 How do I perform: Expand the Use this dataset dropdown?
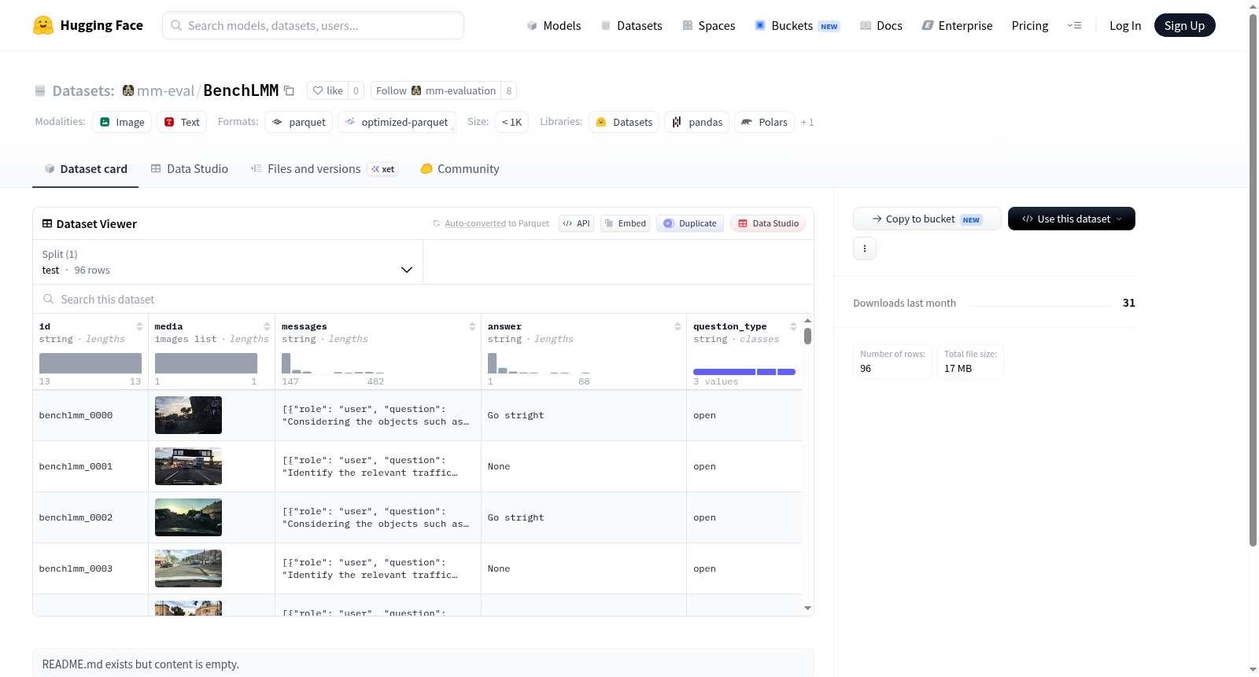[1072, 219]
